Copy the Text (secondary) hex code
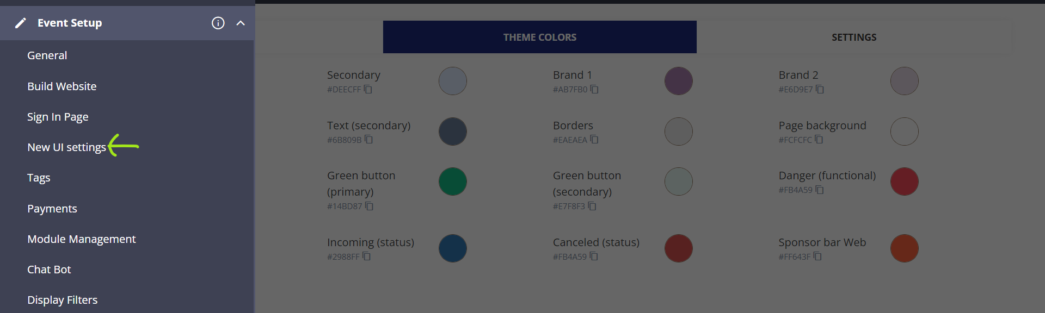1045x313 pixels. 368,140
